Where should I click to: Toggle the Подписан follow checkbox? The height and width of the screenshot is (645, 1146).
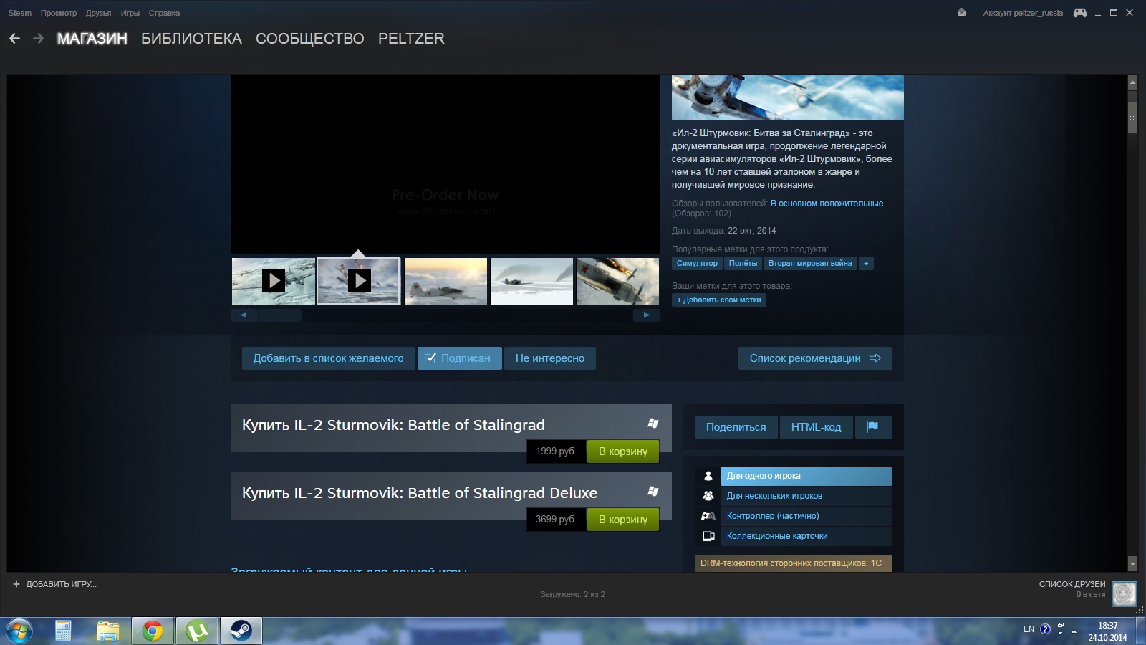(x=431, y=358)
